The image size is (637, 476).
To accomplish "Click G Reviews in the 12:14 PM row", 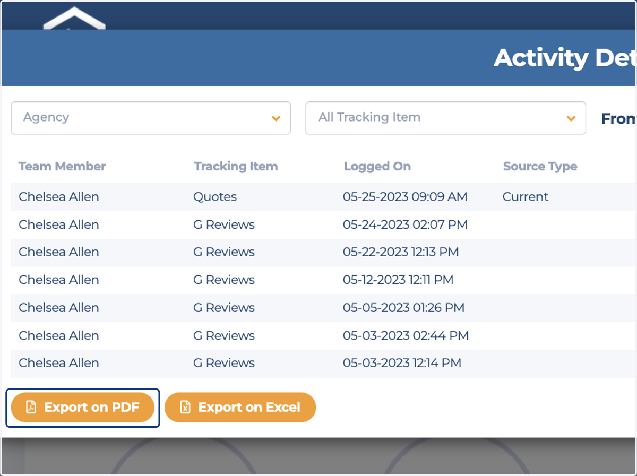I will (x=224, y=363).
